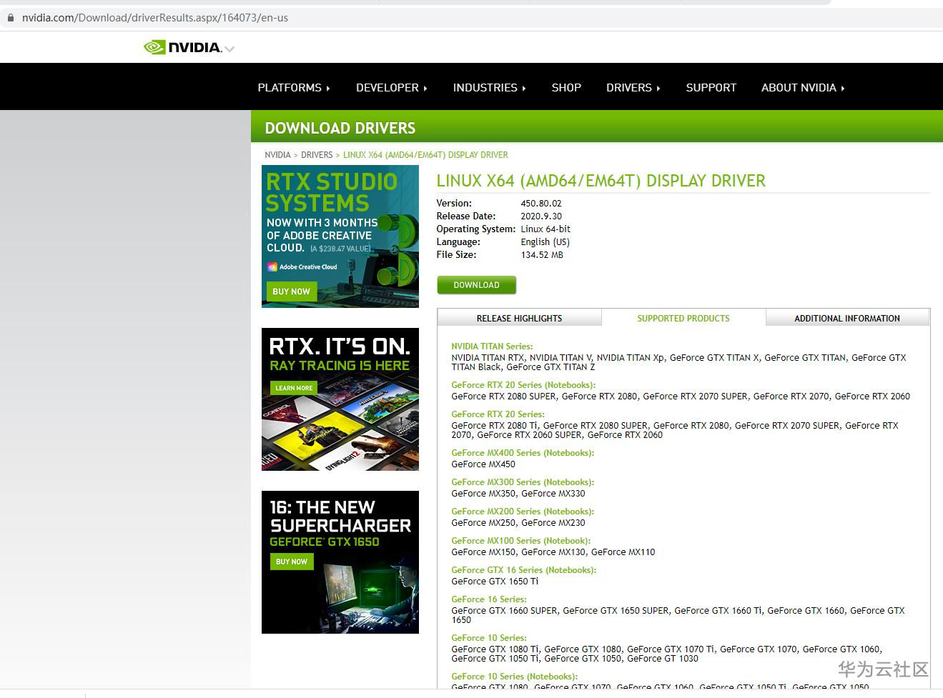943x698 pixels.
Task: Click the GeForce 10 Series (Notebooks) heading
Action: point(515,677)
